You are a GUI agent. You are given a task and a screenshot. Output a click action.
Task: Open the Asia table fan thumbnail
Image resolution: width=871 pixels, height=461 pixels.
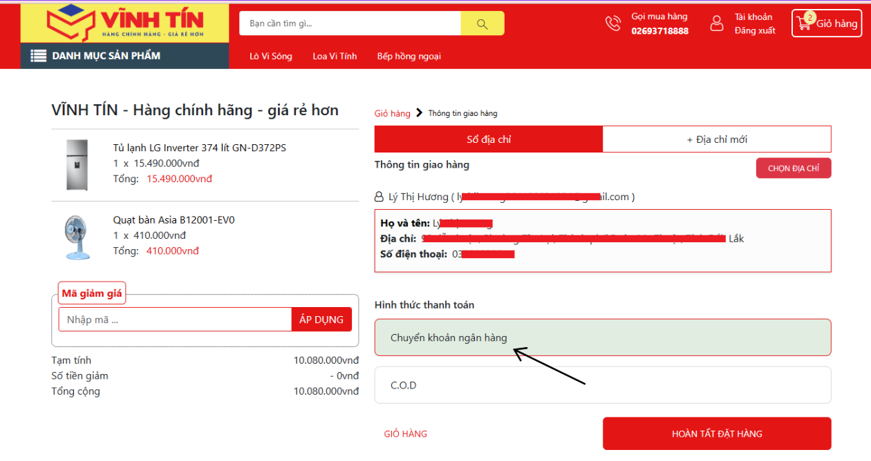coord(77,237)
